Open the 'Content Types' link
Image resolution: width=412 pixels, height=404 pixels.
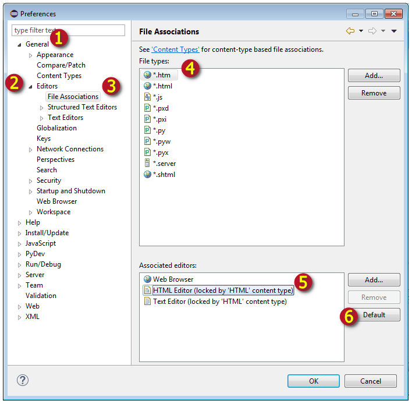(175, 49)
